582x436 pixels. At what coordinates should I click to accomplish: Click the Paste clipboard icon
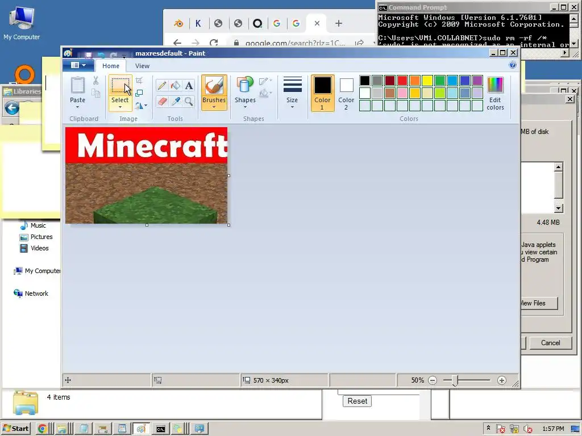click(x=77, y=85)
